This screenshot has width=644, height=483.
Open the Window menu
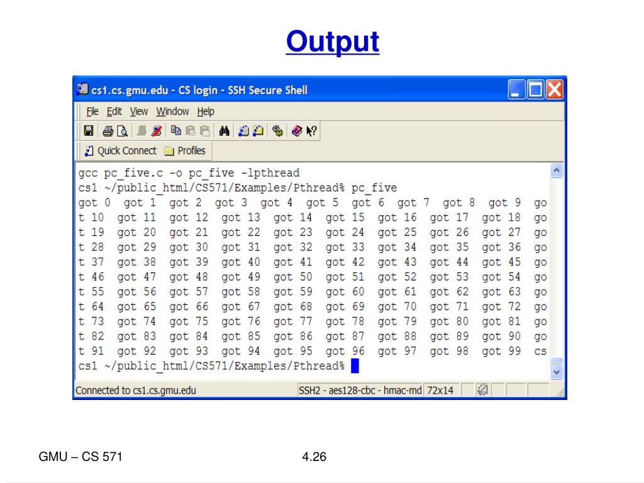pyautogui.click(x=172, y=111)
